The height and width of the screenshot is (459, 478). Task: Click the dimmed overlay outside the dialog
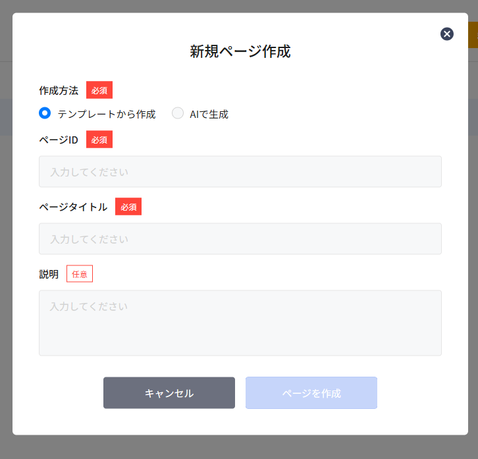[x=6, y=263]
